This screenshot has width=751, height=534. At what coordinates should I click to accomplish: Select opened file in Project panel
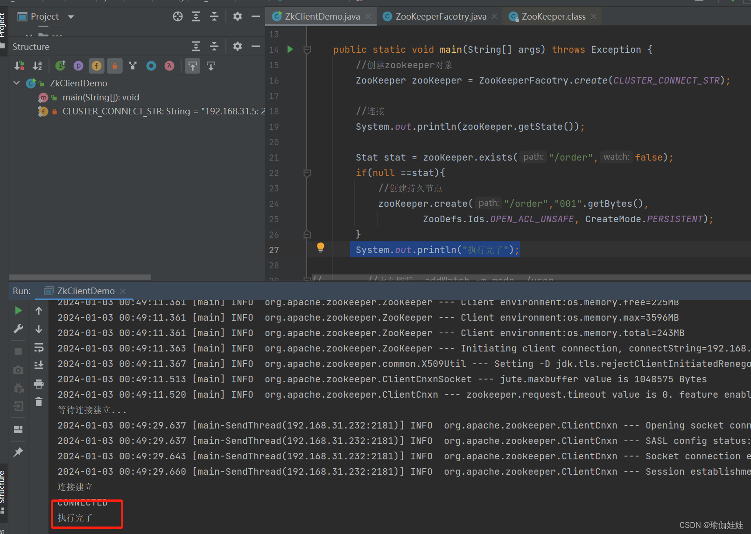tap(178, 17)
